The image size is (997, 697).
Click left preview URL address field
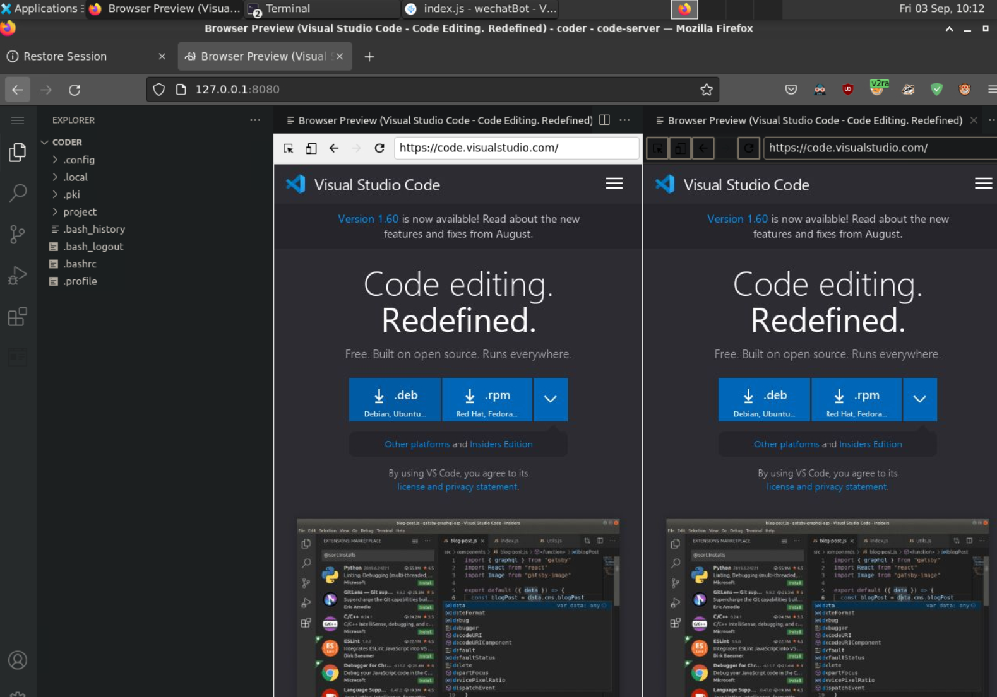(x=516, y=148)
